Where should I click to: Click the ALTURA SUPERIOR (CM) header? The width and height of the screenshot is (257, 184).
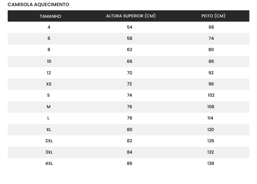(131, 16)
